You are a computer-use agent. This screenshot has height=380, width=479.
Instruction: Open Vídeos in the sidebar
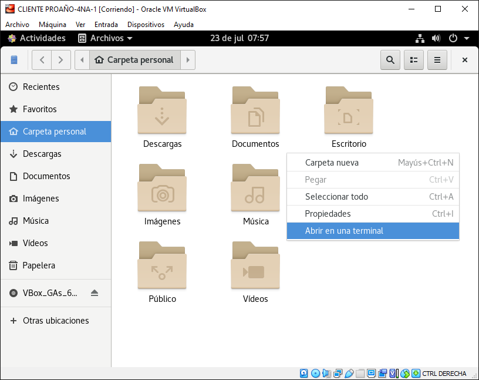click(56, 243)
